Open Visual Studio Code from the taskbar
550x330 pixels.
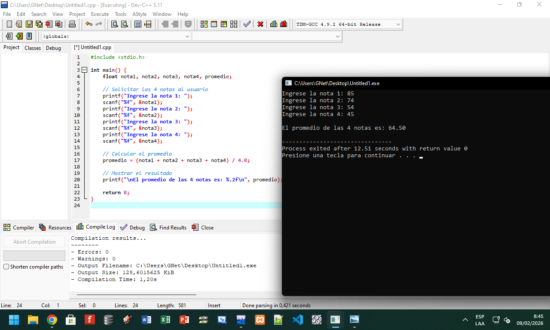[x=297, y=320]
